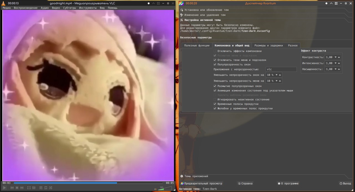Click the VLC cone icon in title bar
The width and height of the screenshot is (355, 192).
click(3, 3)
